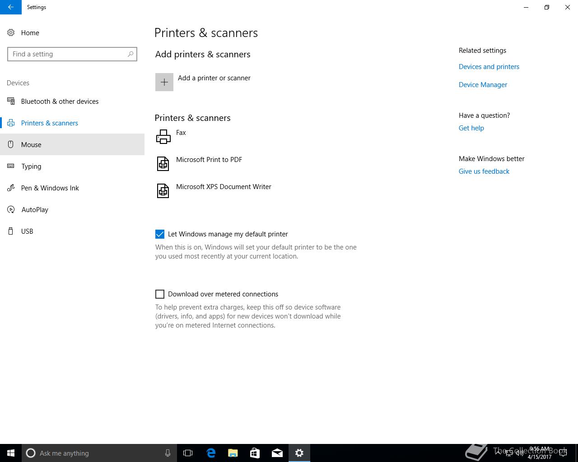Click the Bluetooth & other devices icon
Image resolution: width=578 pixels, height=462 pixels.
(x=11, y=102)
